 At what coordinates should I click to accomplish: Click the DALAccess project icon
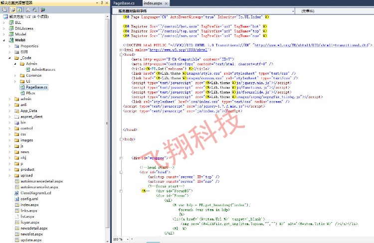(10, 28)
